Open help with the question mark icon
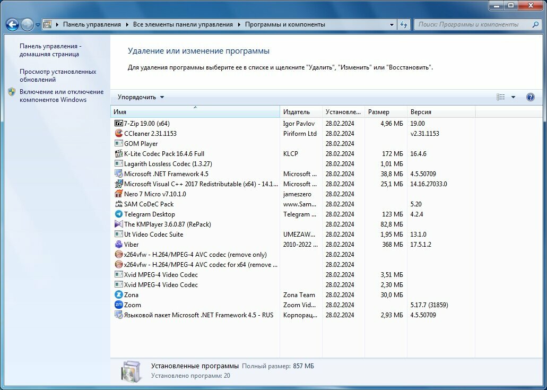The height and width of the screenshot is (390, 547). click(530, 97)
